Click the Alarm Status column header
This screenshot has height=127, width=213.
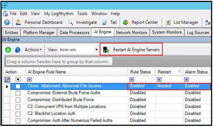(197, 72)
